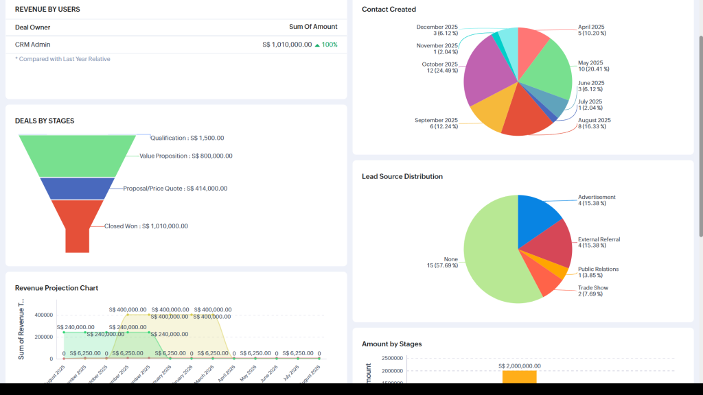
Task: Open the CRM Admin deal owner entry
Action: [x=33, y=45]
